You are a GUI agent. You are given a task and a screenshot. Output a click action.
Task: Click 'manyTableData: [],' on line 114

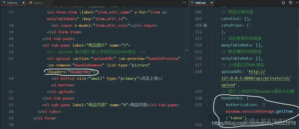(x=242, y=45)
